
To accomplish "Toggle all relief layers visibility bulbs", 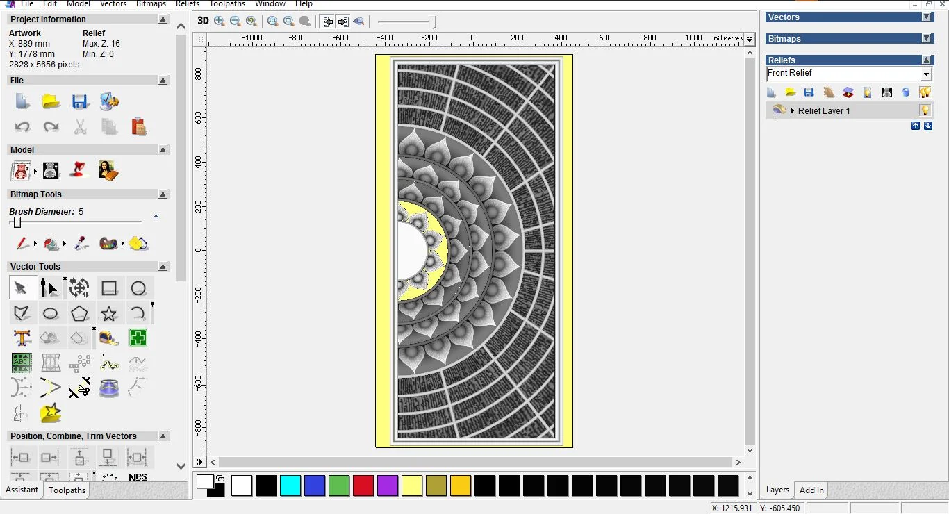I will tap(925, 92).
